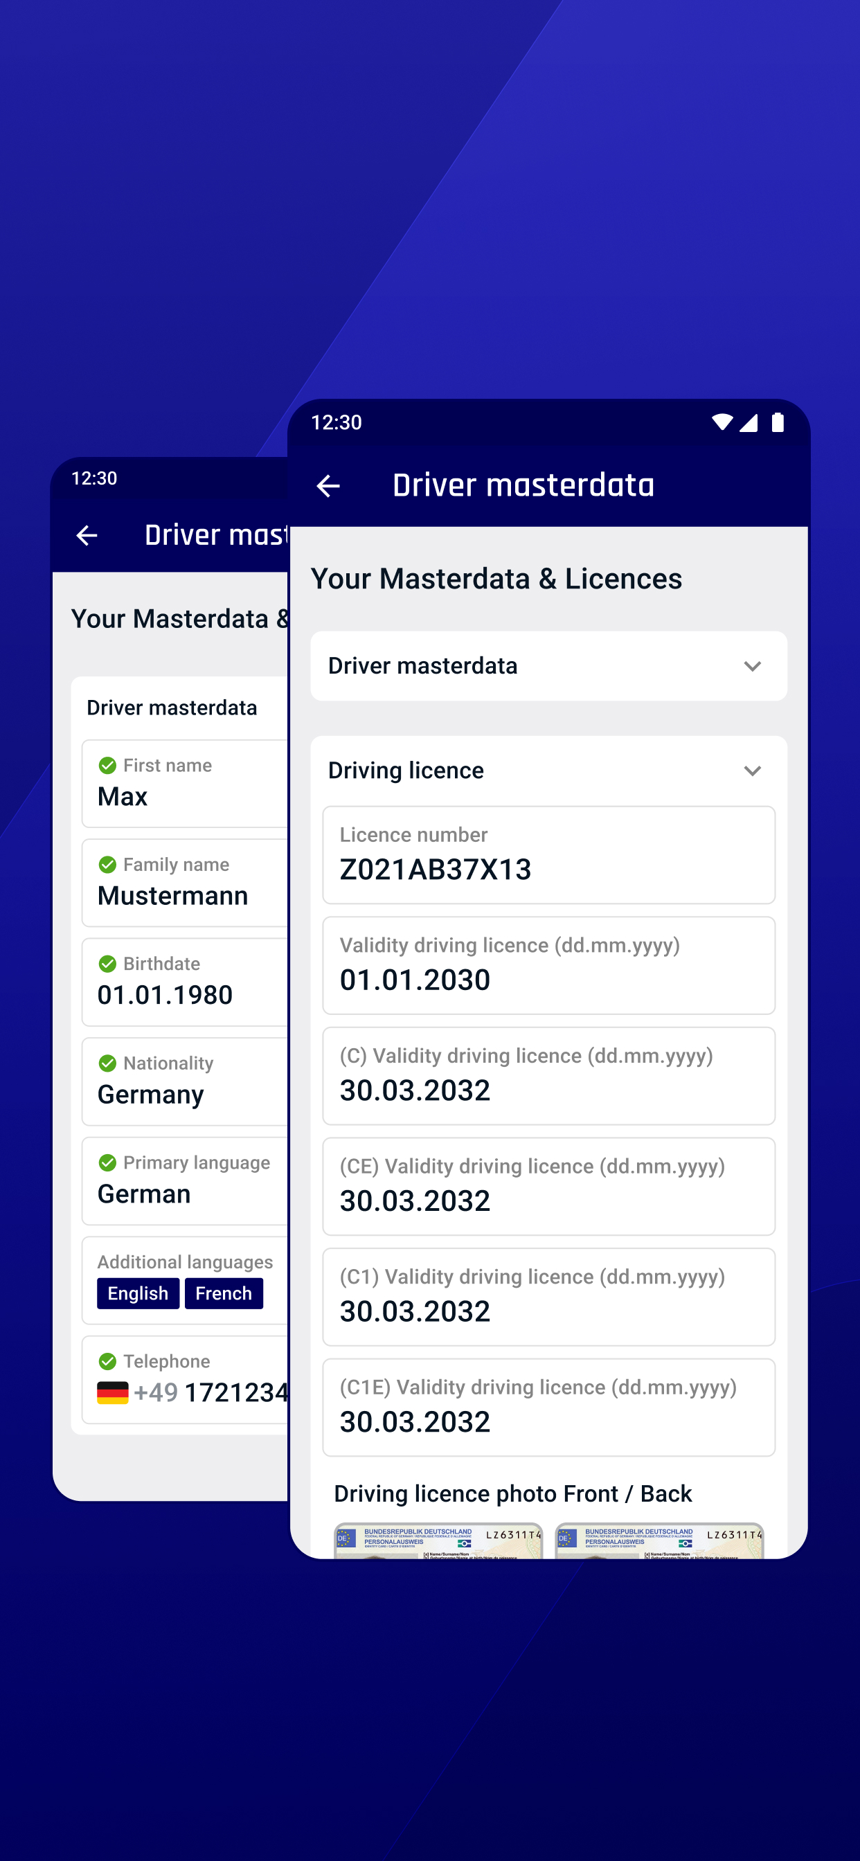Edit Birthdate field 01.01.1980
The height and width of the screenshot is (1861, 860).
tap(185, 982)
